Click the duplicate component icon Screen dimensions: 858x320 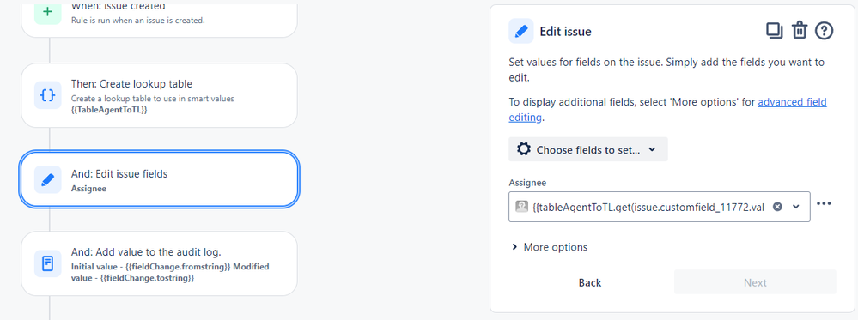coord(774,31)
